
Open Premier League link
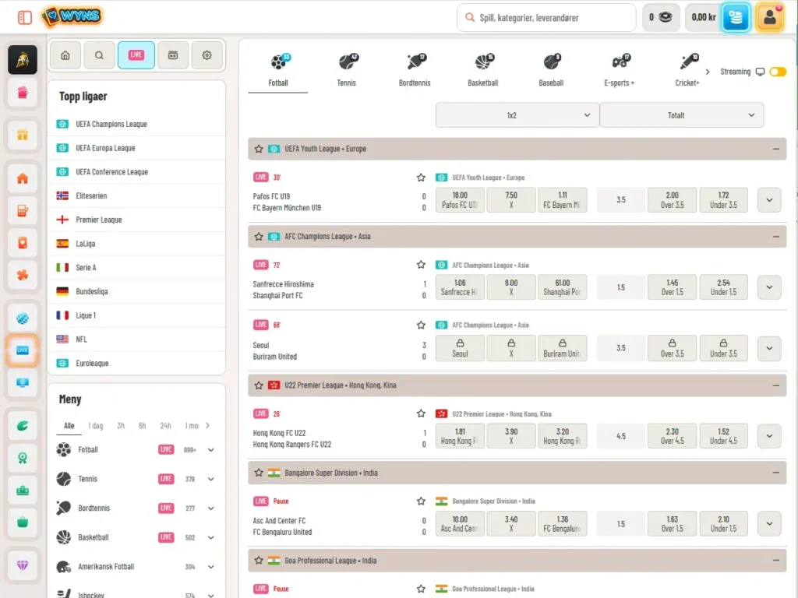[x=99, y=220]
